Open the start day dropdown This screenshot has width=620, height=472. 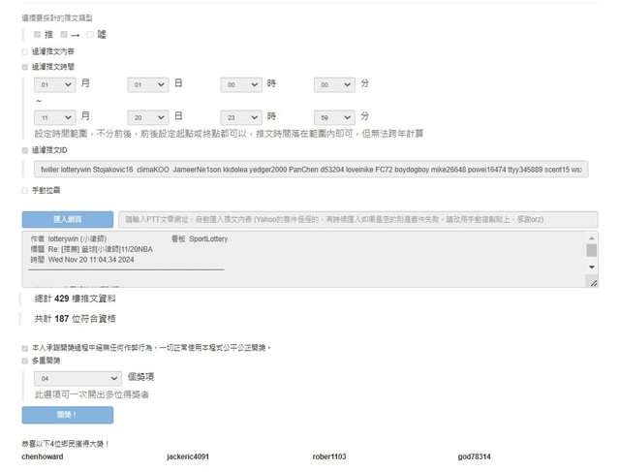point(148,85)
